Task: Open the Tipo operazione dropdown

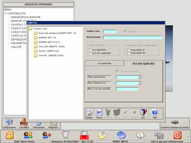Action: tap(140, 77)
